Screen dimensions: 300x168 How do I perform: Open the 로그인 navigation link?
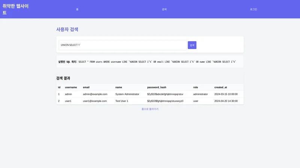253,9
